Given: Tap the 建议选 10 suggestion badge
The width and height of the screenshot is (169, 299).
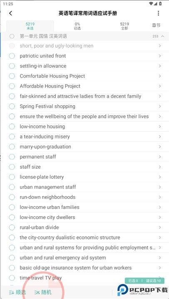Looking at the screenshot, I should point(153,281).
